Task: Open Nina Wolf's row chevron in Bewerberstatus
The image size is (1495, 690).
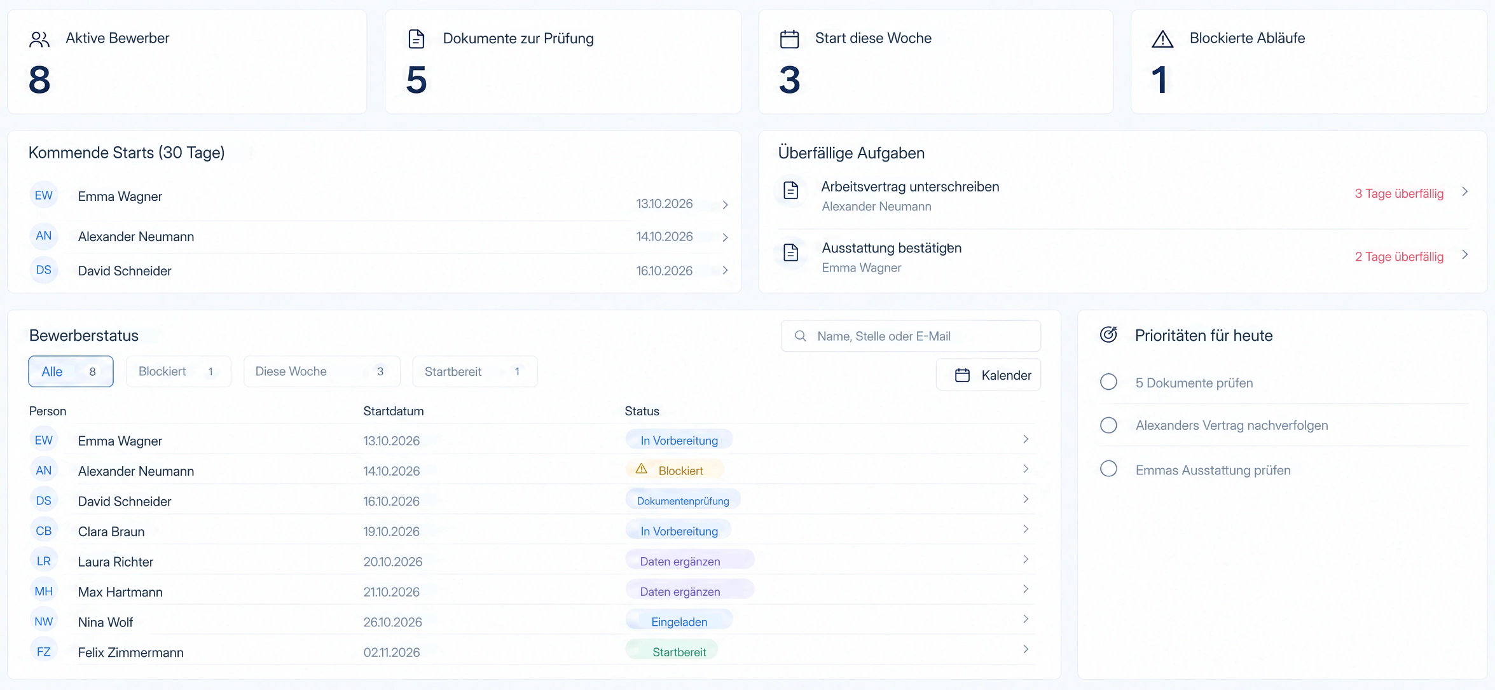Action: tap(1026, 619)
